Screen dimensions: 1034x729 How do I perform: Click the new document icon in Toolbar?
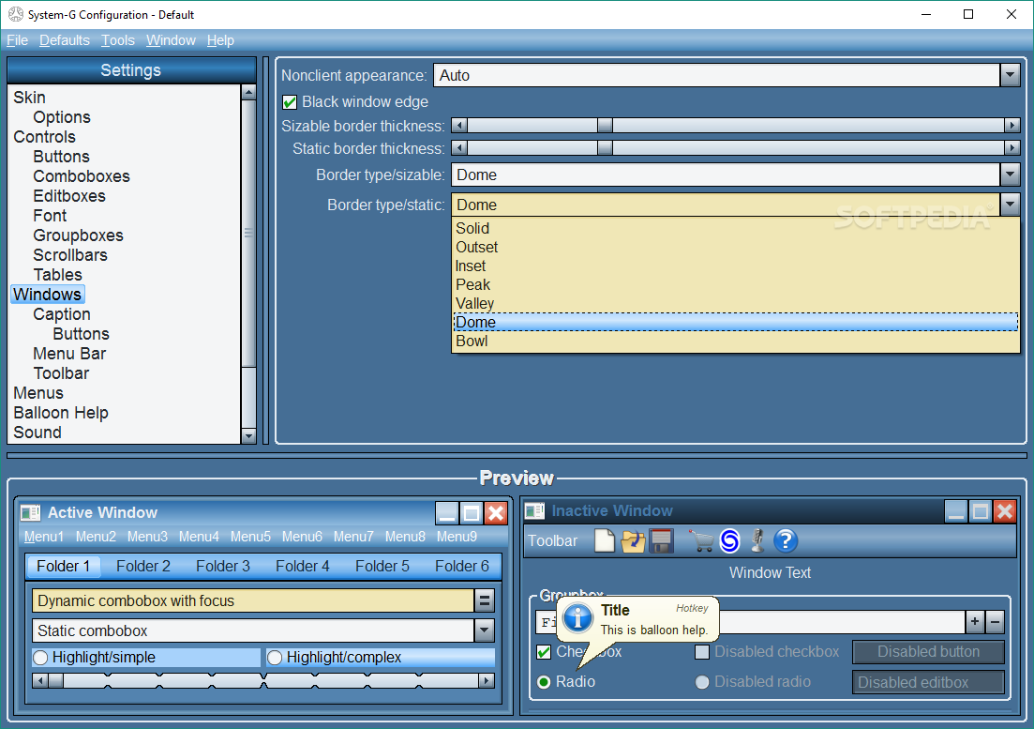click(x=604, y=541)
